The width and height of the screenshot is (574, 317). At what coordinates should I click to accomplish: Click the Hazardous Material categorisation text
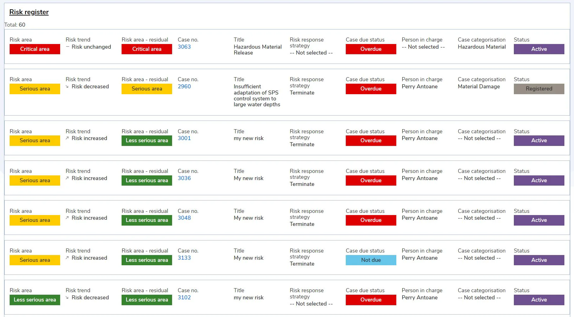(x=482, y=47)
